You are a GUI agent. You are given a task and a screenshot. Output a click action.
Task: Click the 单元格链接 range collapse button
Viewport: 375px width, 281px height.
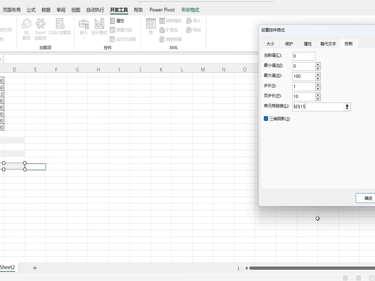pyautogui.click(x=347, y=107)
